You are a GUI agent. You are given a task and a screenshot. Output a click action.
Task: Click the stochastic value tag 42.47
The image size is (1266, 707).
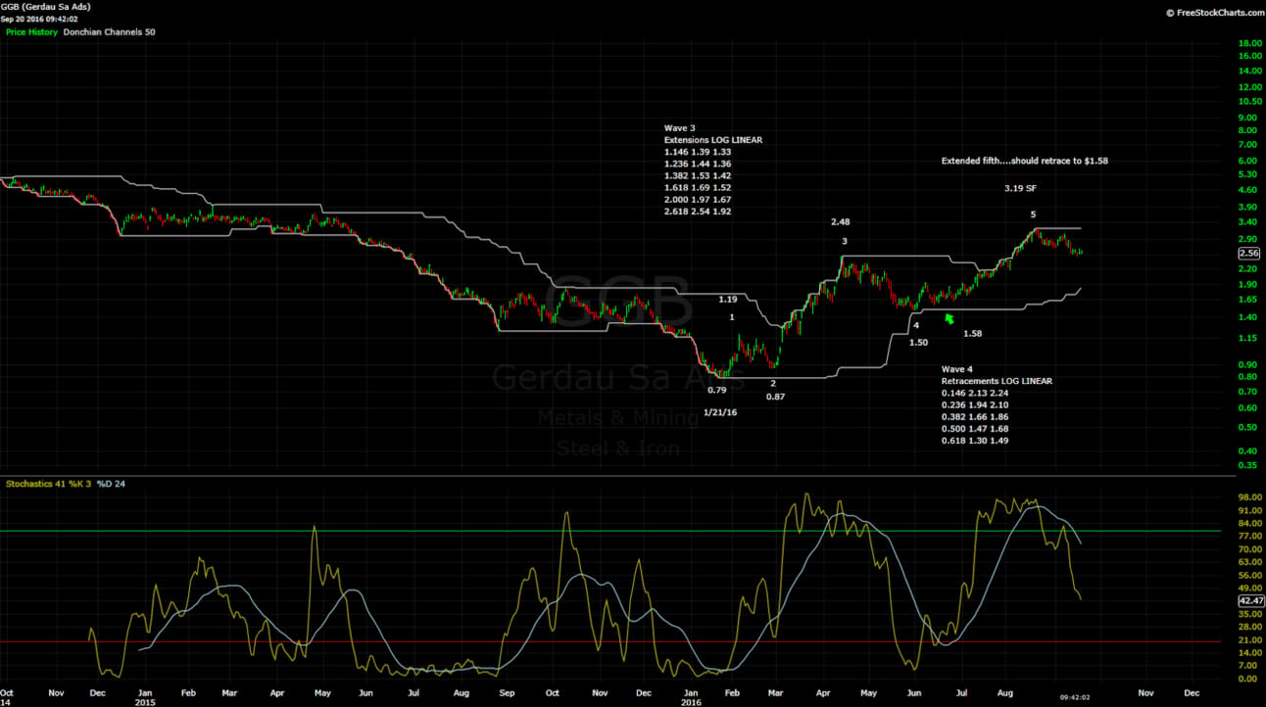[1250, 600]
